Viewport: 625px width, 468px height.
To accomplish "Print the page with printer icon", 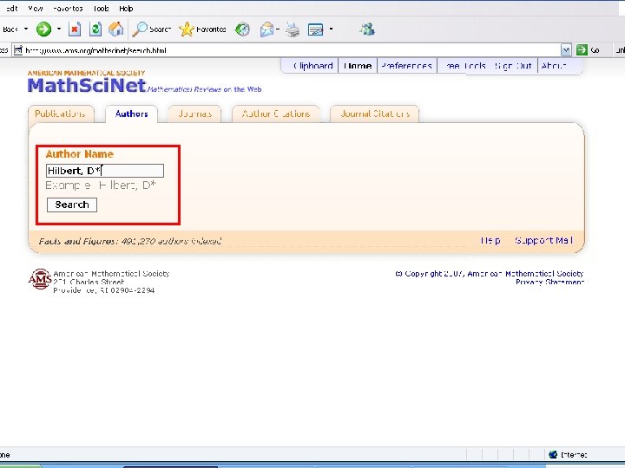I will (x=293, y=29).
